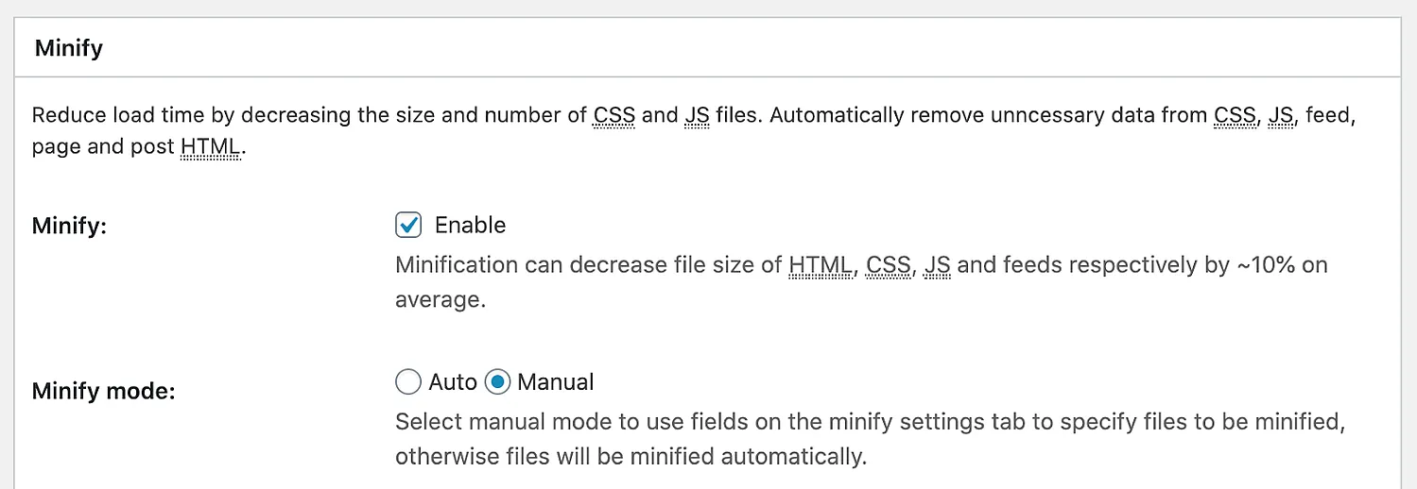1417x489 pixels.
Task: Click the HTML abbreviation after 'page and post'
Action: (x=210, y=147)
